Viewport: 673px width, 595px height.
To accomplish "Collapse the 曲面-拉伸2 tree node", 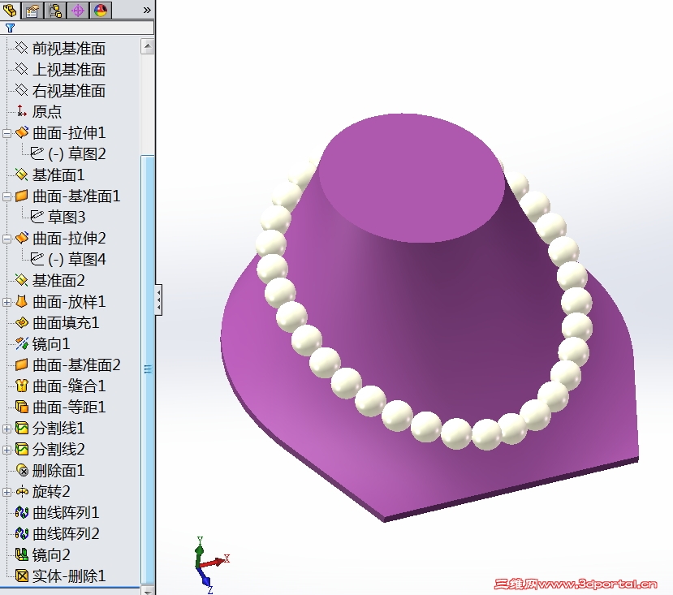I will (6, 239).
